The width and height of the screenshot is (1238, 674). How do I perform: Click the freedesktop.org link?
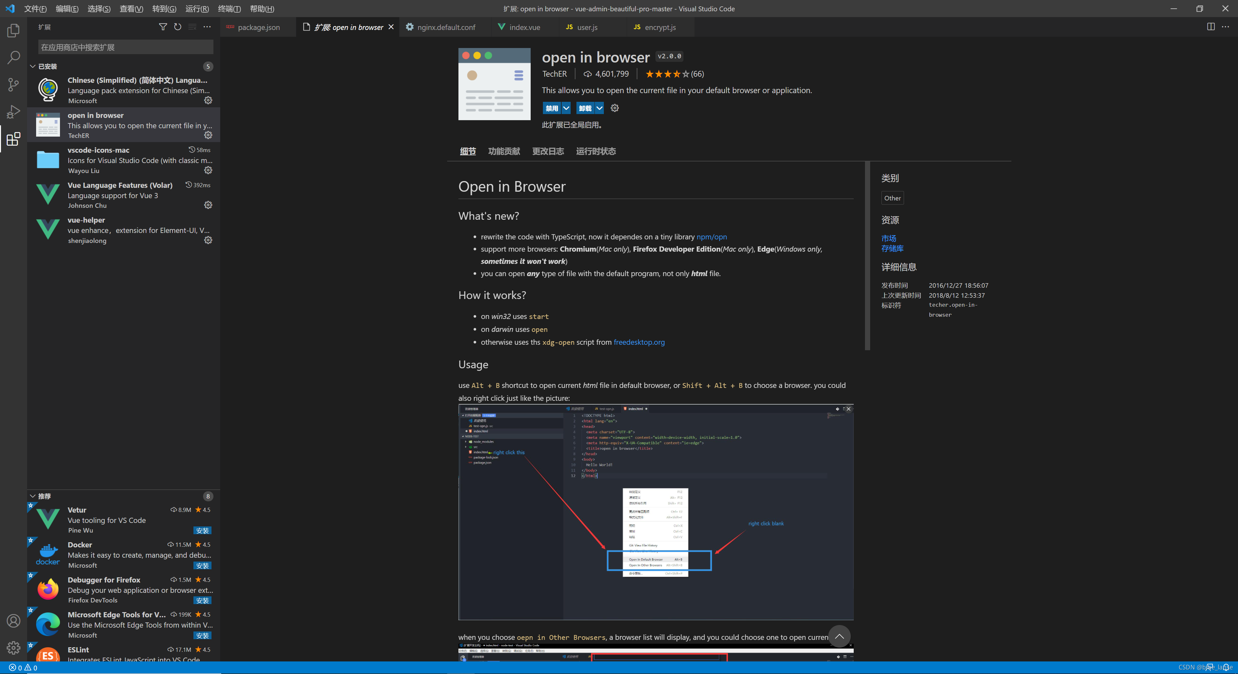pos(639,342)
